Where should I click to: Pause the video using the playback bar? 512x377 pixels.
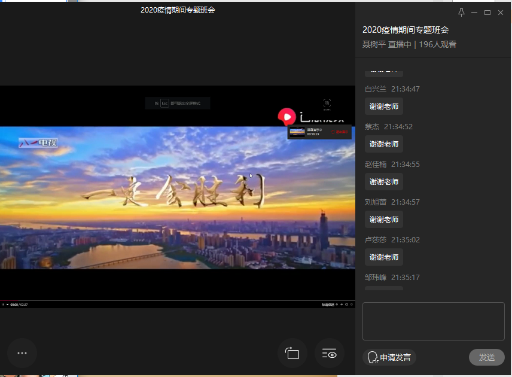pyautogui.click(x=3, y=305)
